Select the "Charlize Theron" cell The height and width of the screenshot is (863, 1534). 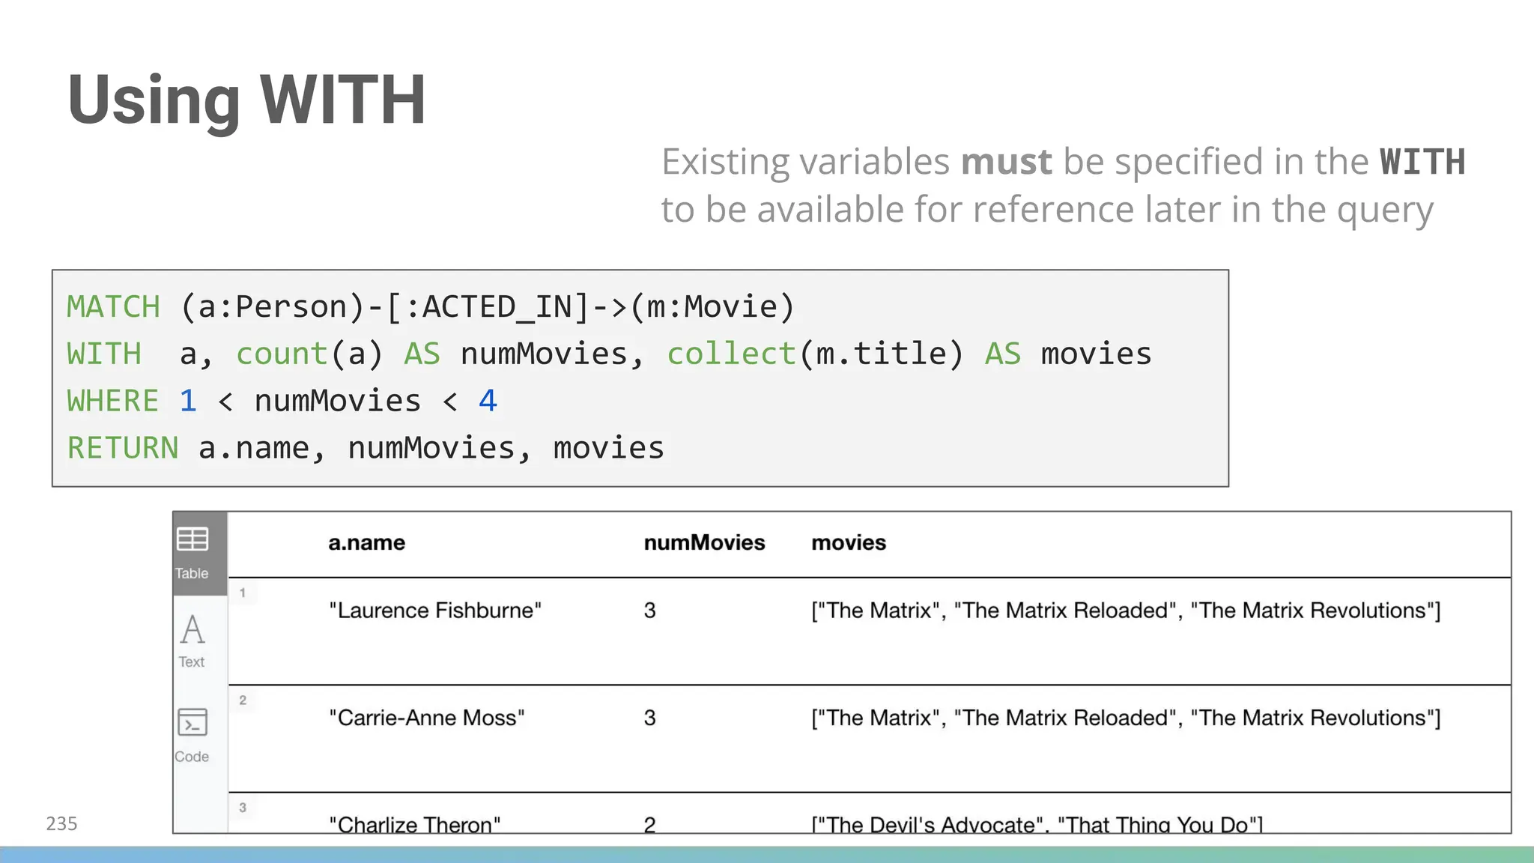415,824
